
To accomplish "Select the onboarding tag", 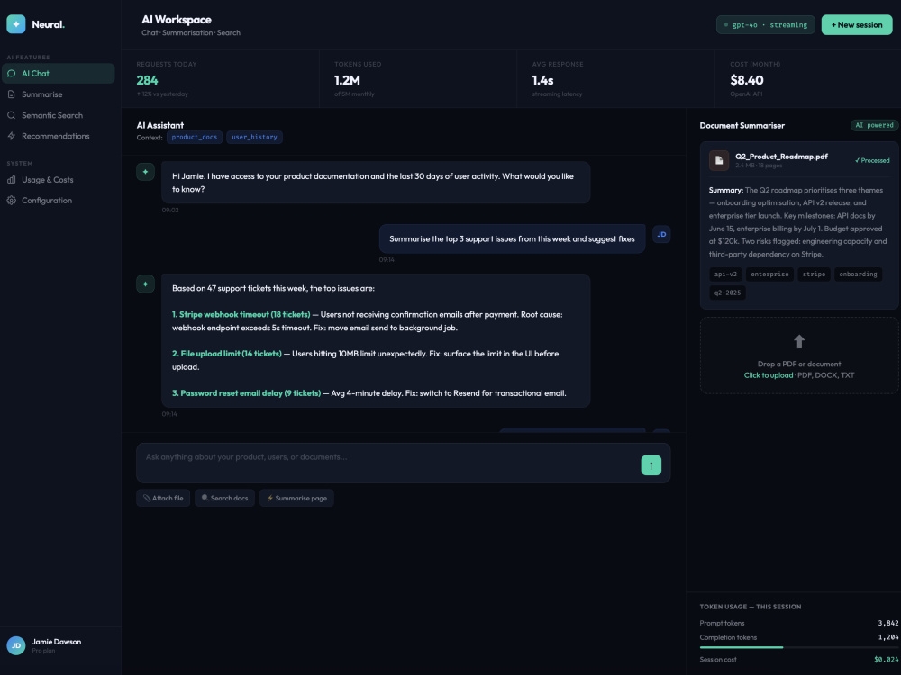I will (858, 274).
